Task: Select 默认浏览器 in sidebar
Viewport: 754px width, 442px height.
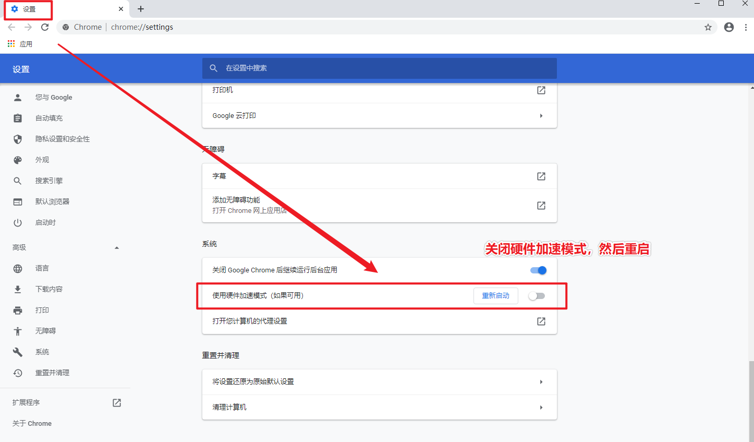Action: pyautogui.click(x=52, y=202)
